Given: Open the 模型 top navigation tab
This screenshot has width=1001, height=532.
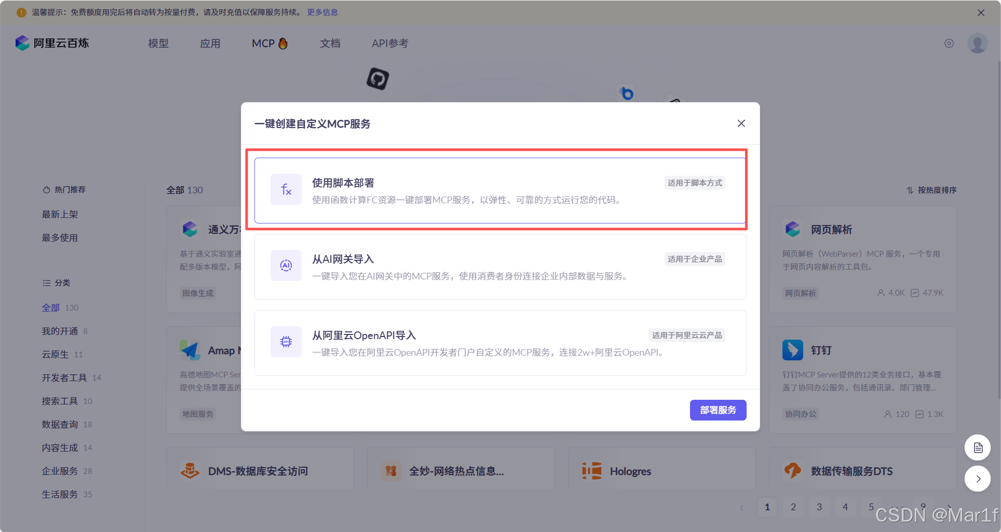Looking at the screenshot, I should [x=158, y=44].
